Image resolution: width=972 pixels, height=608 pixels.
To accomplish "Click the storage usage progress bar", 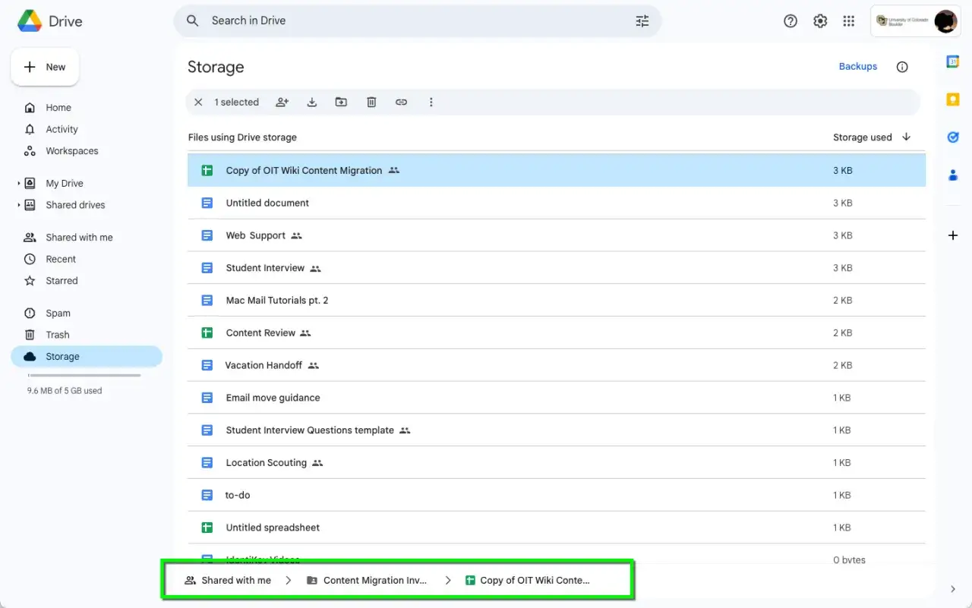I will point(84,375).
